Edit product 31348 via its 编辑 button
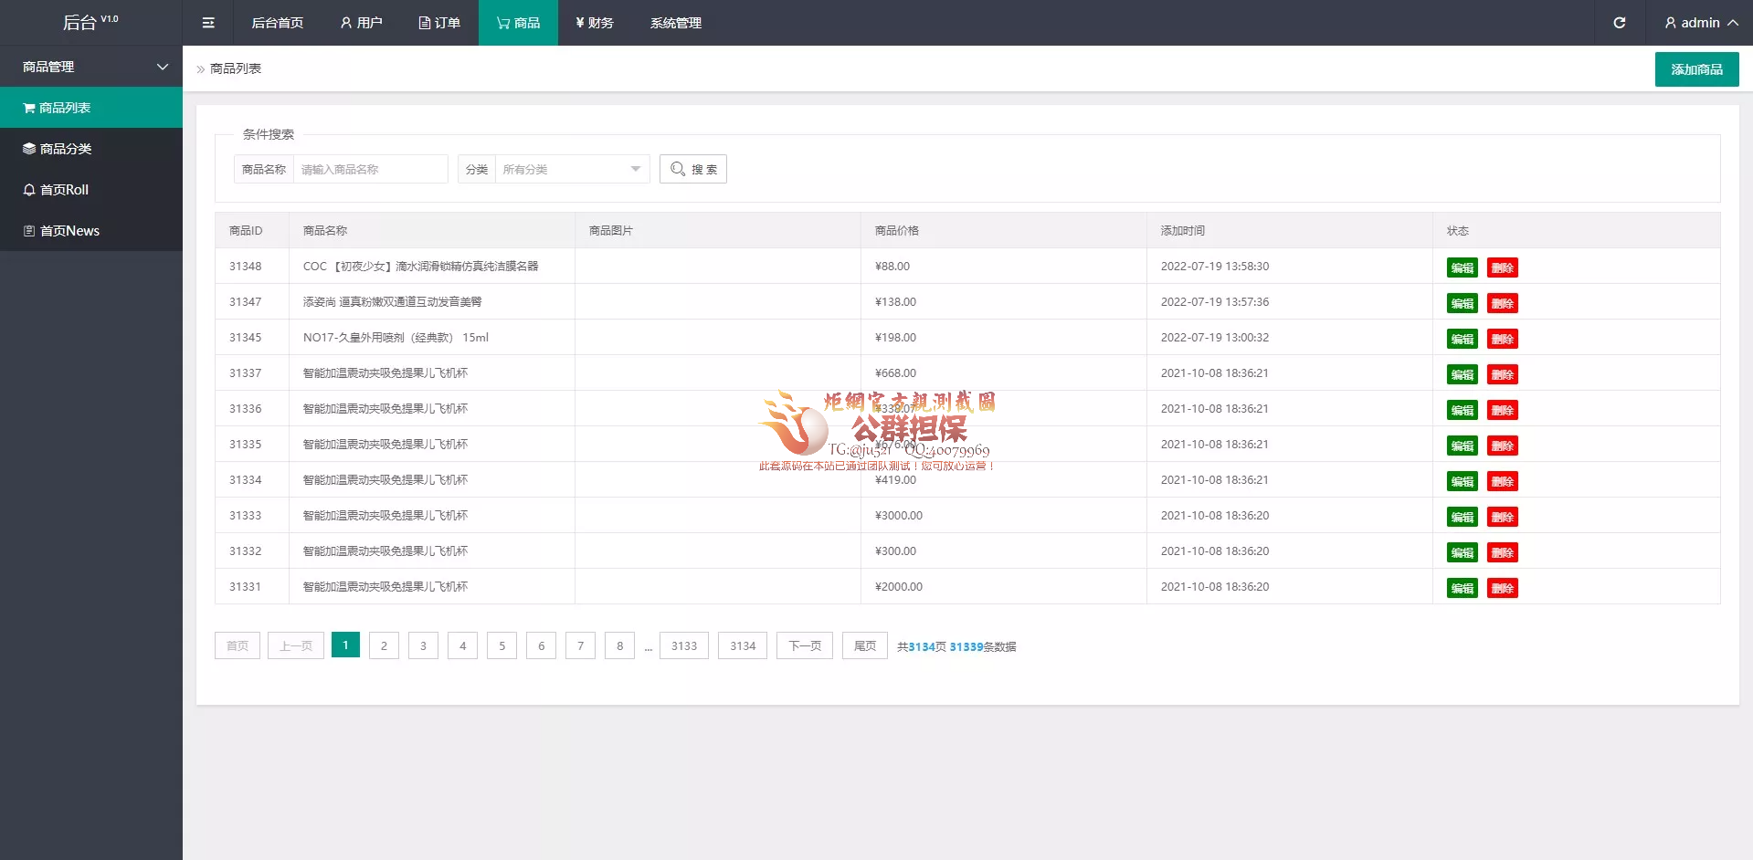The height and width of the screenshot is (860, 1753). [1462, 267]
